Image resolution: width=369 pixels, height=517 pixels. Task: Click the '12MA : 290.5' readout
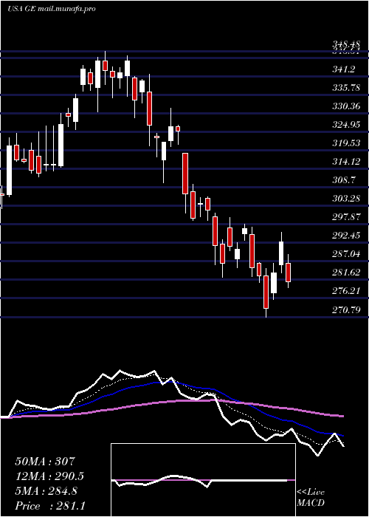click(49, 476)
